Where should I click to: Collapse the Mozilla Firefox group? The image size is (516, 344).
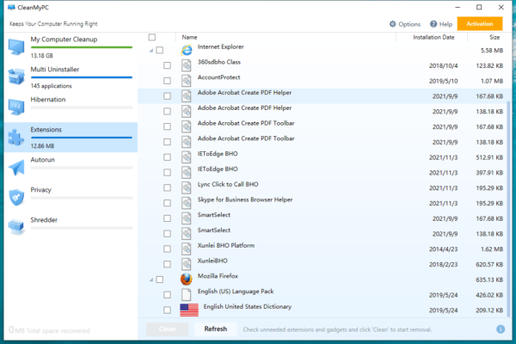(151, 279)
